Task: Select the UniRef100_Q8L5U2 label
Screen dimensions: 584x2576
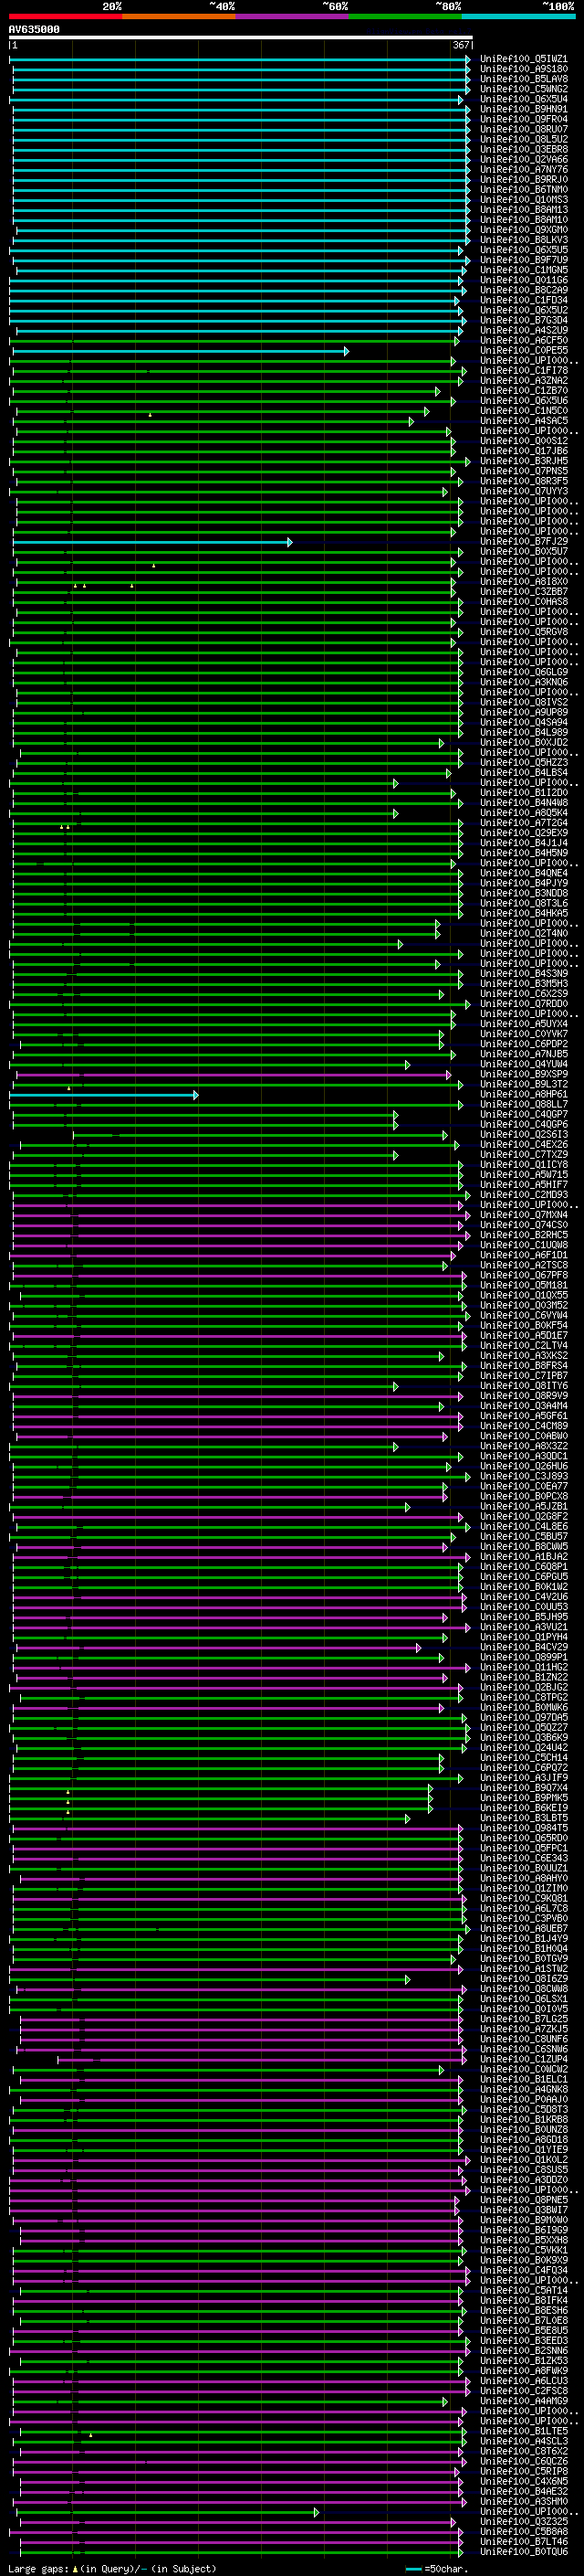Action: [524, 139]
